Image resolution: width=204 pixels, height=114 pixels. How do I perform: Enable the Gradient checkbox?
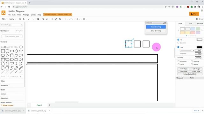(x=178, y=43)
